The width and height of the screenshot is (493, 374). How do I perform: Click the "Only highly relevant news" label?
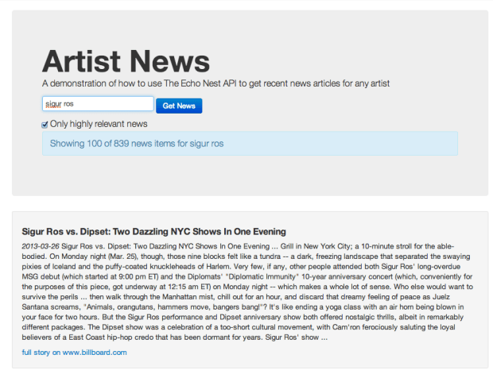(x=99, y=125)
